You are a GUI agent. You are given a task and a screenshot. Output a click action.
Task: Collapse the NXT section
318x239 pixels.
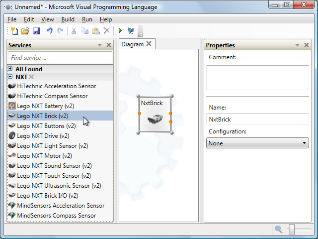(x=10, y=77)
